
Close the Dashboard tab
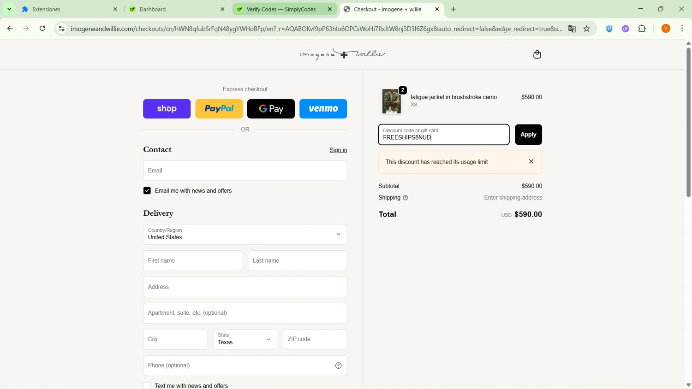pyautogui.click(x=222, y=9)
